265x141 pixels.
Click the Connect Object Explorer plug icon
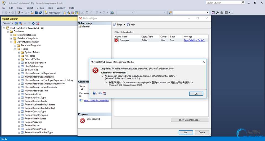16,23
